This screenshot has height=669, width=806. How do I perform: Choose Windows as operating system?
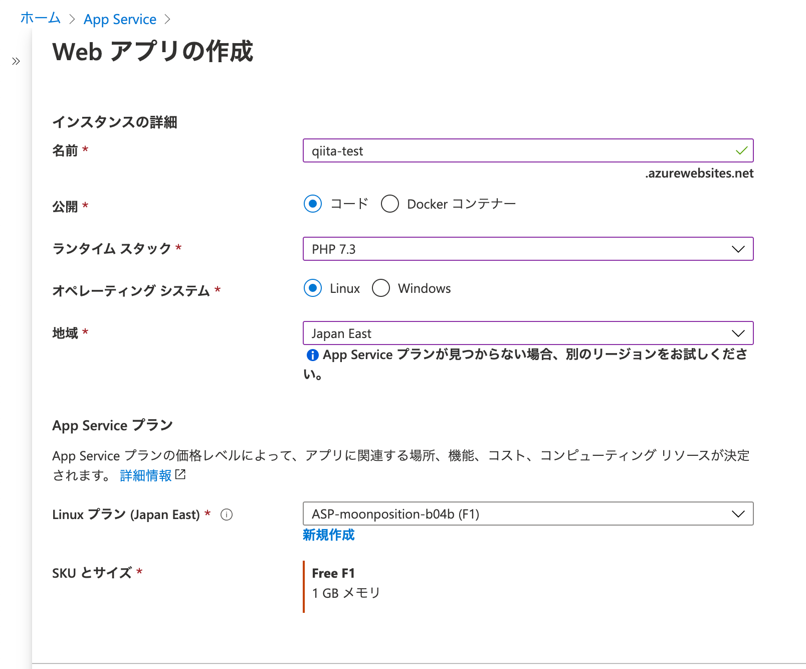(381, 288)
